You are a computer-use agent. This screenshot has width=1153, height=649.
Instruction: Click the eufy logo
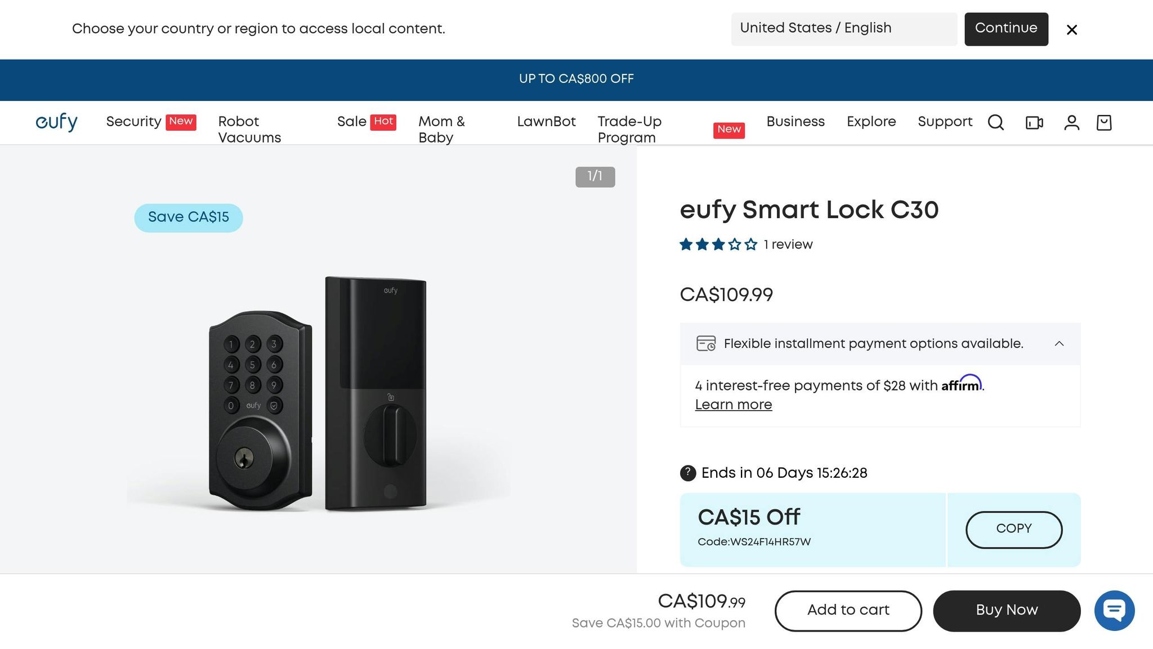coord(56,121)
